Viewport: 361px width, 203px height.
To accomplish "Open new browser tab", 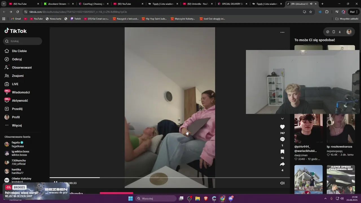I will 322,4.
